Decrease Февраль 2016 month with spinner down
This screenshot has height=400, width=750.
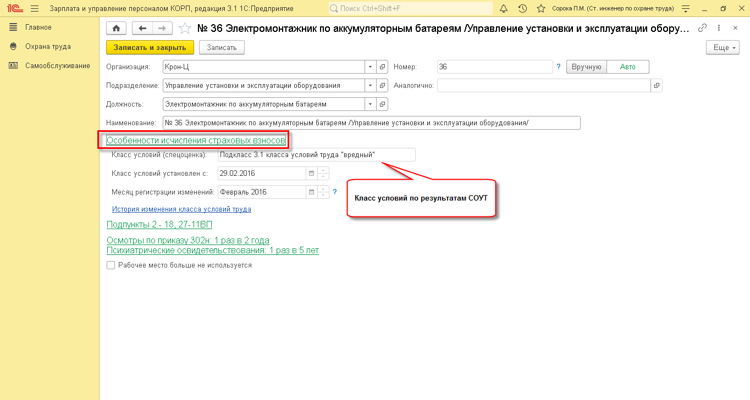coord(323,196)
